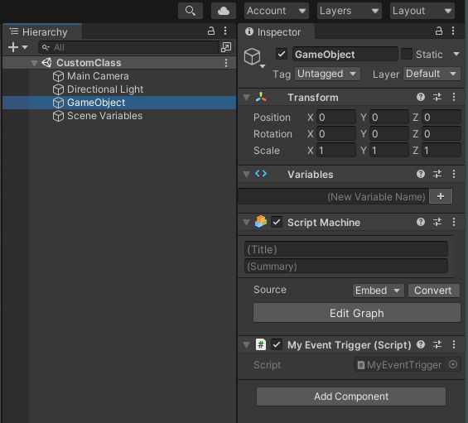The height and width of the screenshot is (423, 468).
Task: Click the Hierarchy search field
Action: 129,47
